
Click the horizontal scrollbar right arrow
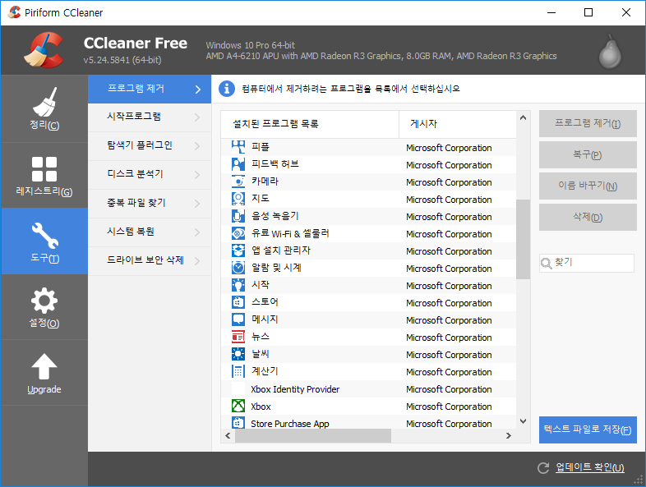pyautogui.click(x=509, y=435)
